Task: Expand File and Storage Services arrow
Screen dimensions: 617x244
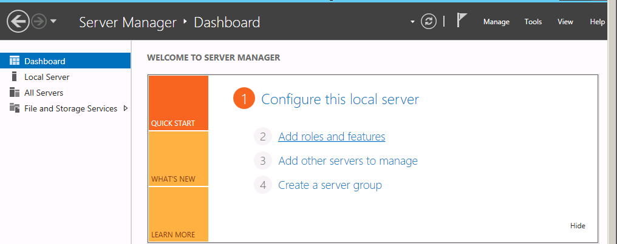Action: point(126,108)
